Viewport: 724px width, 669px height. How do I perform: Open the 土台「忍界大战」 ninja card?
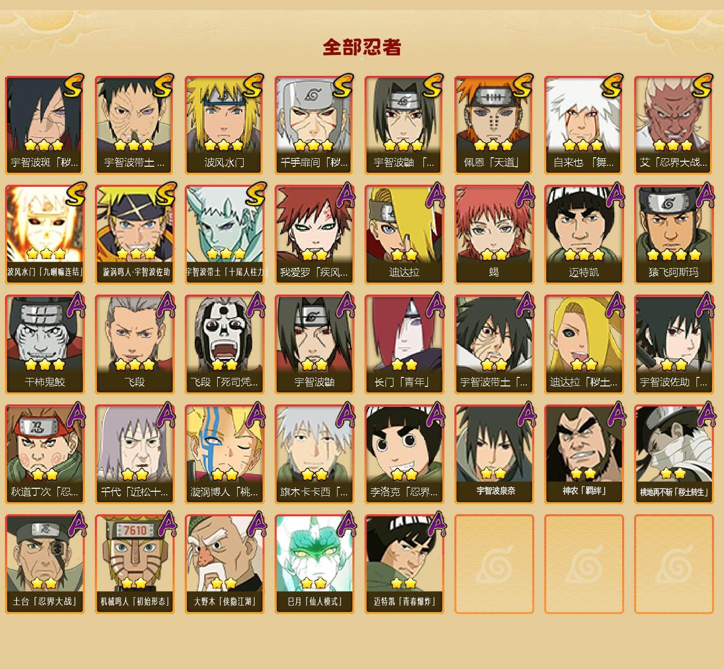click(44, 564)
